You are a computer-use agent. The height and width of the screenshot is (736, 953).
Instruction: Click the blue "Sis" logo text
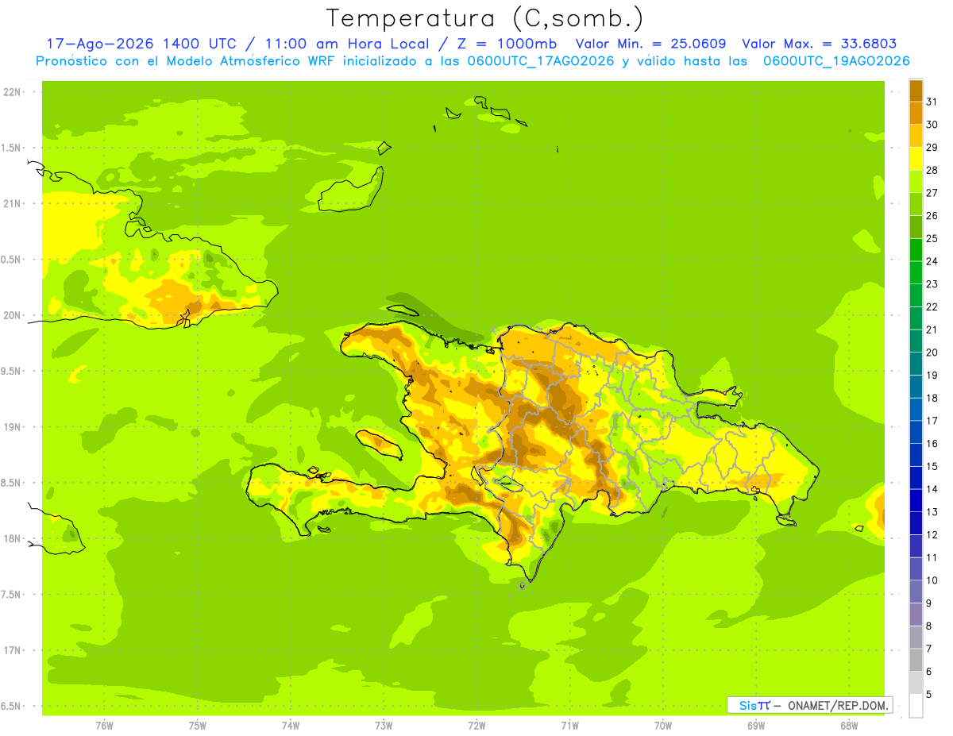click(747, 705)
